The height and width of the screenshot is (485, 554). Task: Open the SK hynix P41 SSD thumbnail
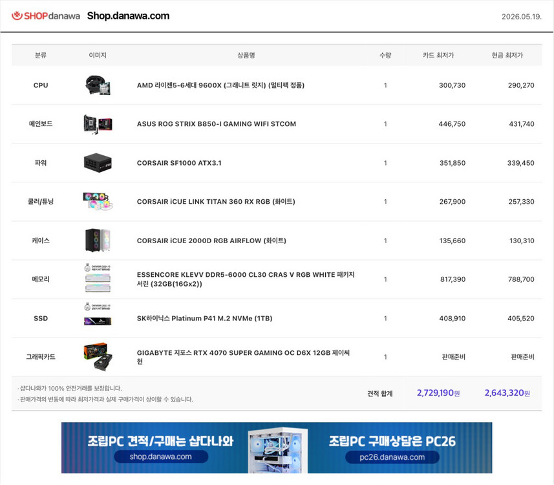(x=98, y=321)
